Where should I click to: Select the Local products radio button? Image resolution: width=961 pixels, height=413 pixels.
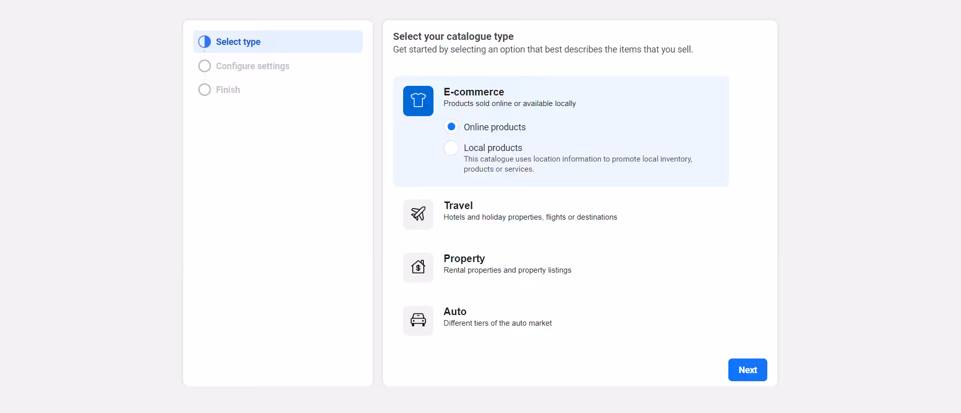tap(451, 148)
